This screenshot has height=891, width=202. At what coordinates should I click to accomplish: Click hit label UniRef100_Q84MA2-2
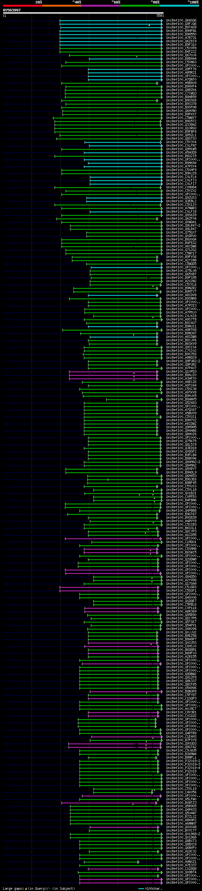[183, 462]
